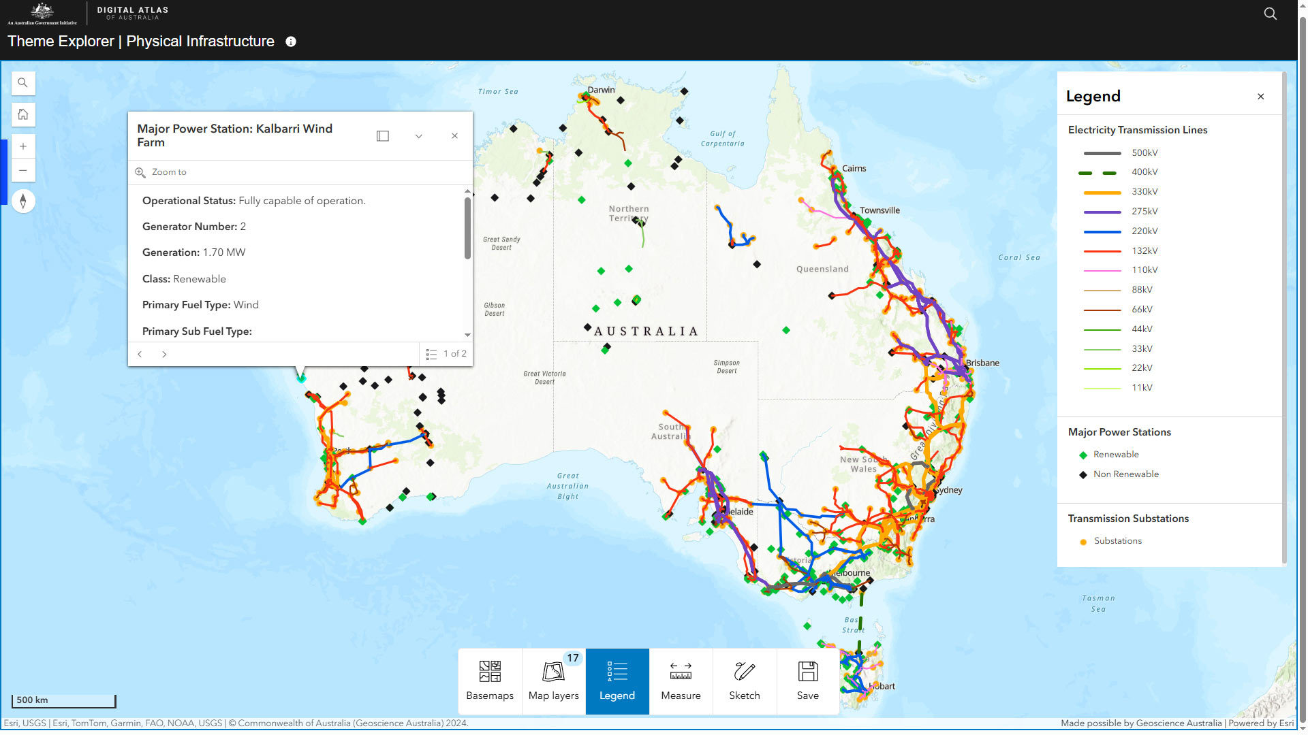Open the Measure tool

681,681
